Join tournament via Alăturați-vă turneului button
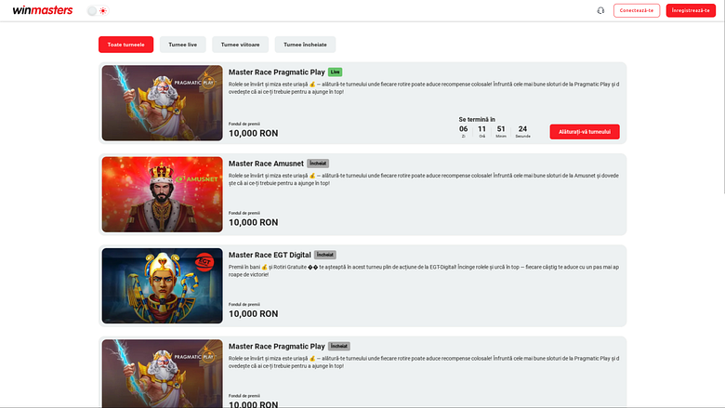The image size is (725, 408). 585,132
